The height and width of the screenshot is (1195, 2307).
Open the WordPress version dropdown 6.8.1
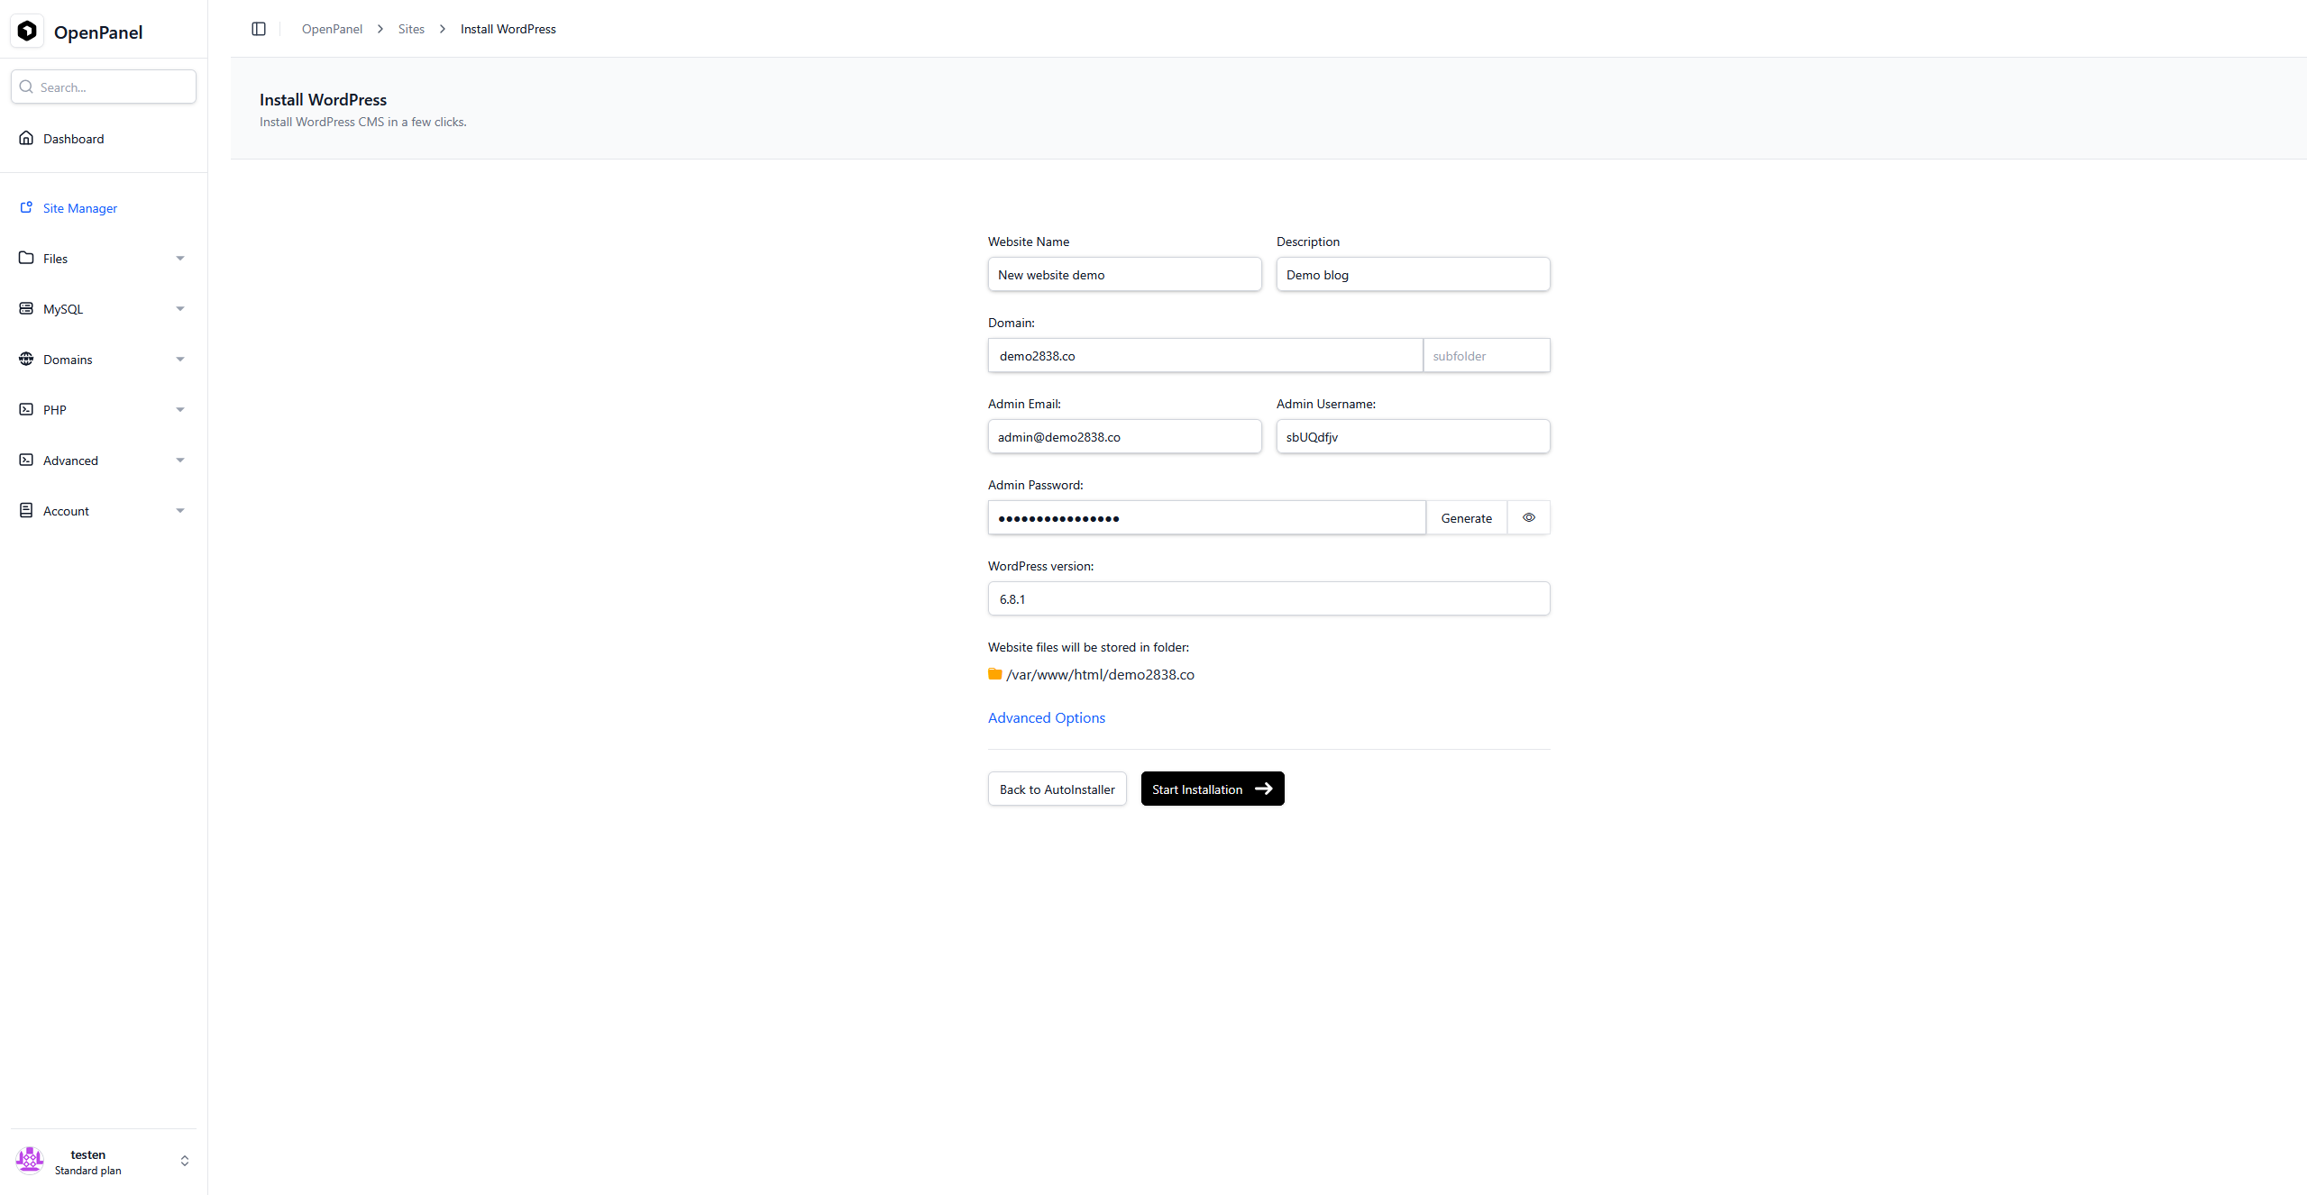[x=1269, y=598]
